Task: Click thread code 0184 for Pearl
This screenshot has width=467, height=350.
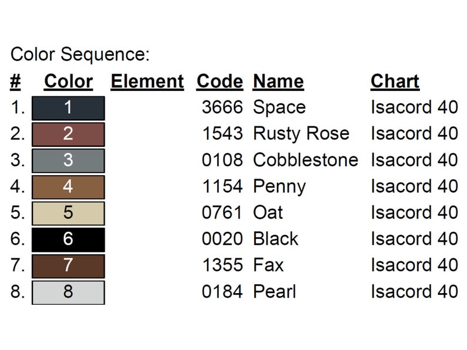Action: click(x=222, y=291)
